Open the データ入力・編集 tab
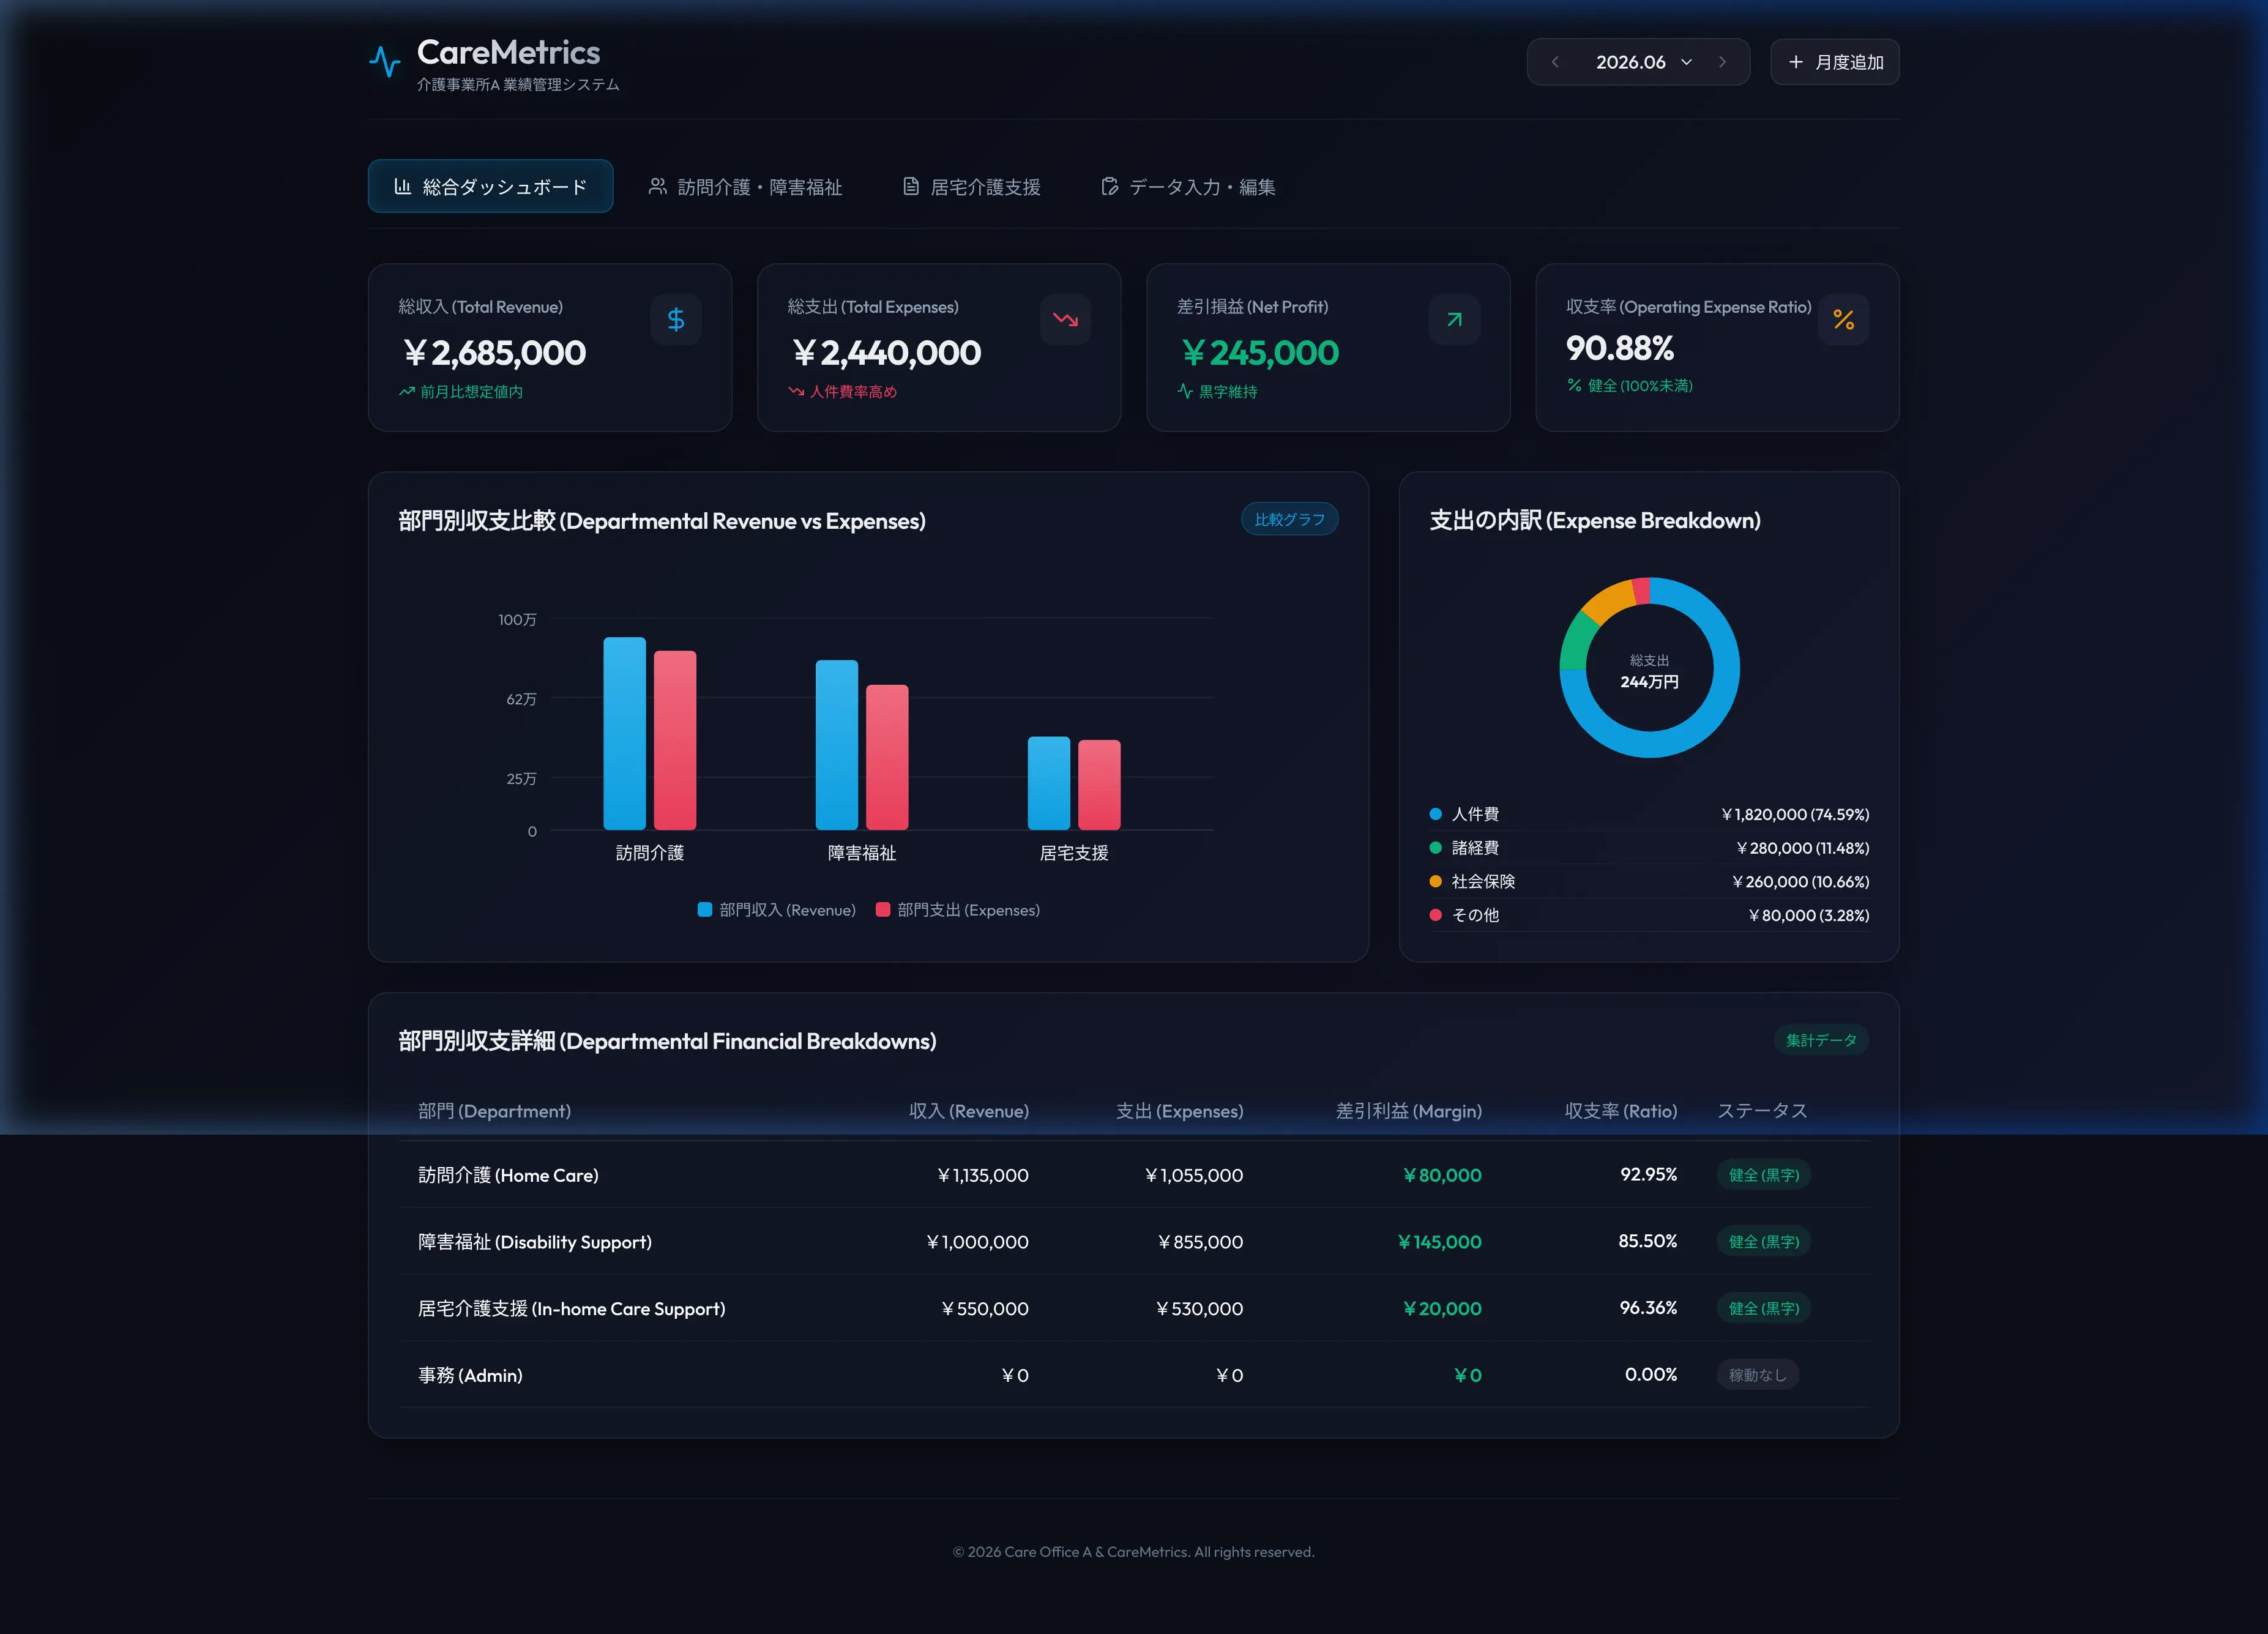Viewport: 2268px width, 1634px height. click(x=1188, y=186)
